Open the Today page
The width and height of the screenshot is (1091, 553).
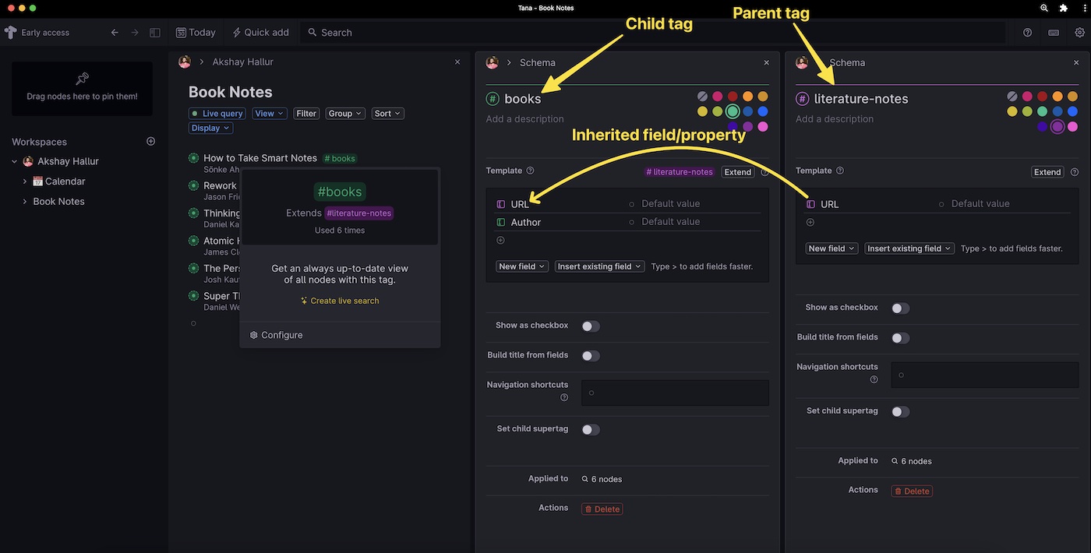click(x=196, y=33)
